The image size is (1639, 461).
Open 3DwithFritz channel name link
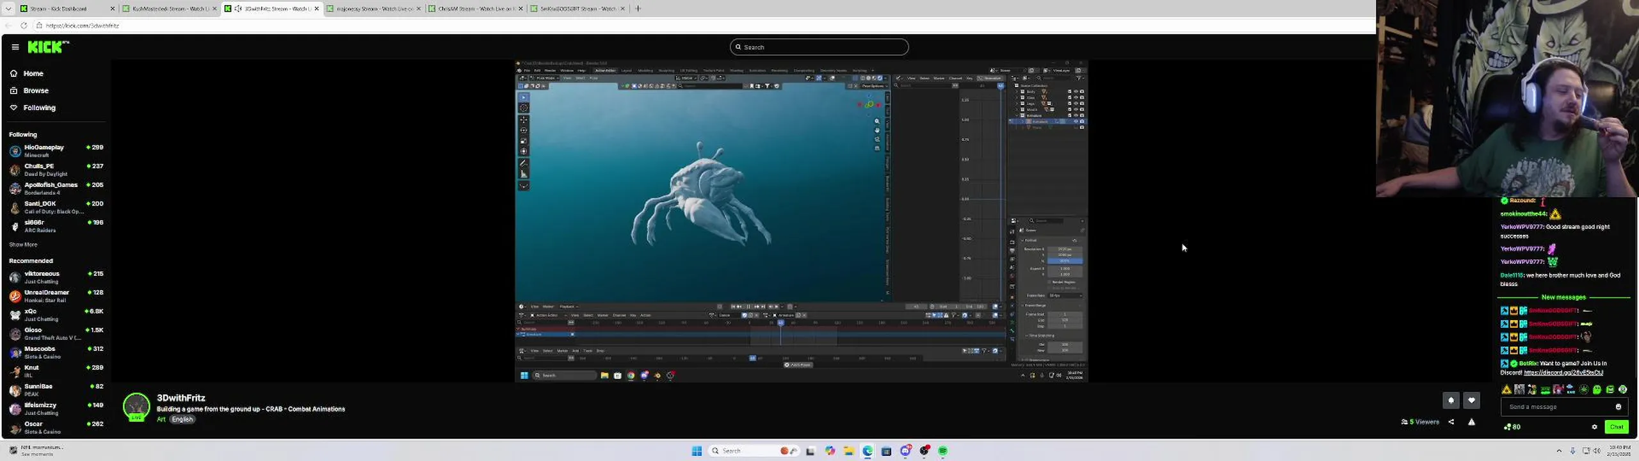coord(181,398)
